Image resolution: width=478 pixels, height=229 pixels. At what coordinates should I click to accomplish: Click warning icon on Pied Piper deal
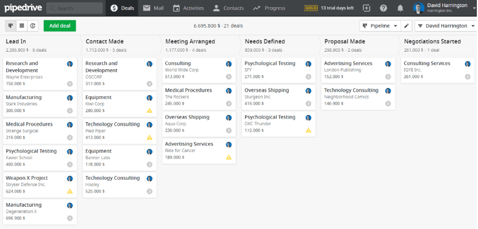[x=150, y=137]
